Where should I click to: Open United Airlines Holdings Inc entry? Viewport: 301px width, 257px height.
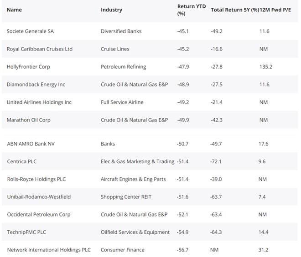click(39, 102)
